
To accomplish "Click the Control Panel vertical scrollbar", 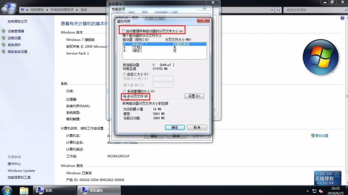I will 346,100.
